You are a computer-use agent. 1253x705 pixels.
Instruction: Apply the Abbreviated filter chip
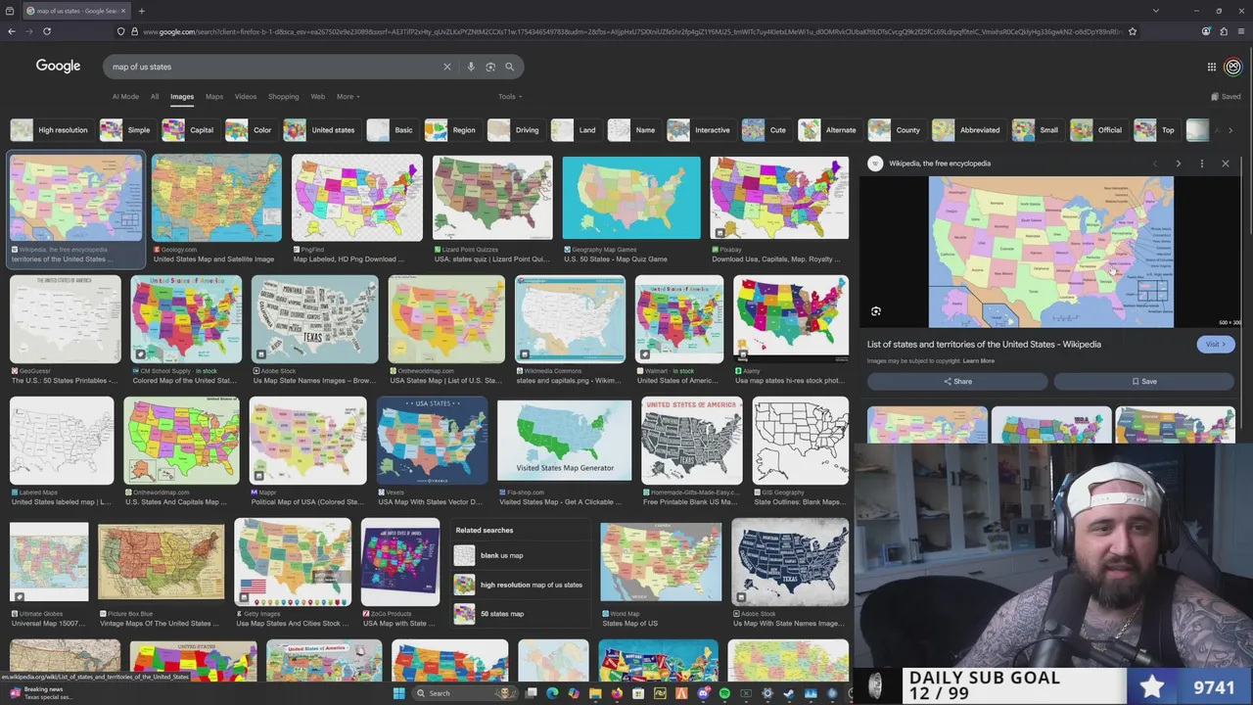(x=967, y=130)
